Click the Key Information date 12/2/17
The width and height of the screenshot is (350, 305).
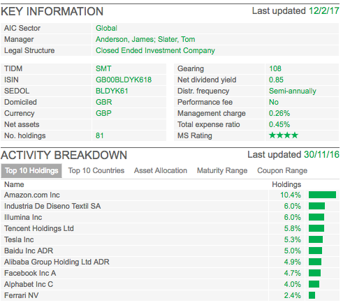click(x=324, y=11)
